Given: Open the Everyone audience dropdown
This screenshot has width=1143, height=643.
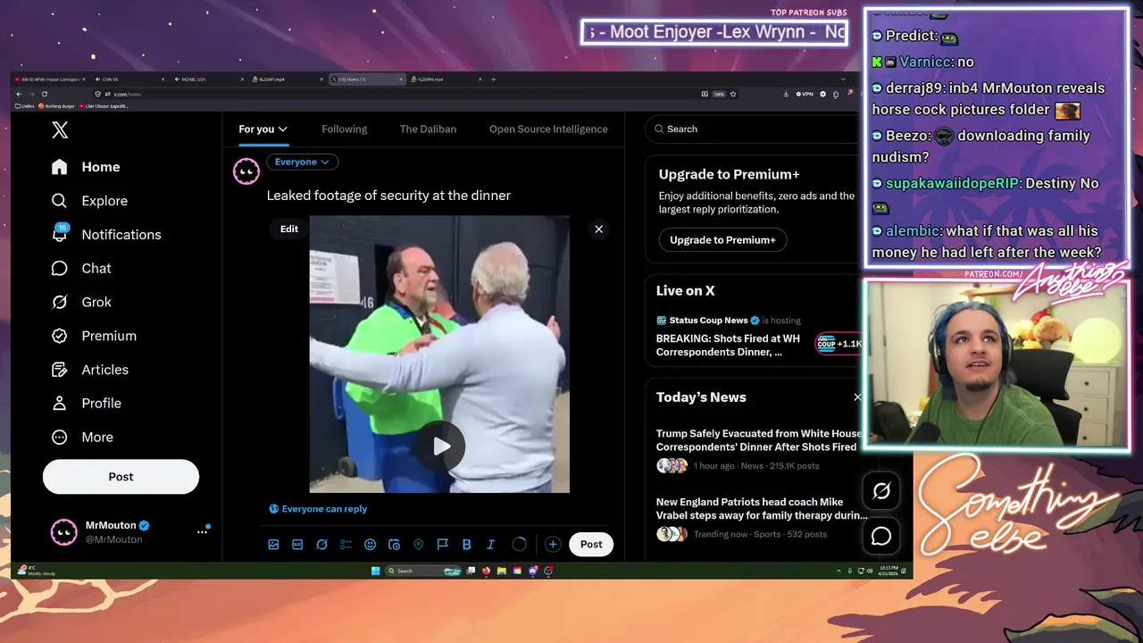Looking at the screenshot, I should click(x=302, y=162).
